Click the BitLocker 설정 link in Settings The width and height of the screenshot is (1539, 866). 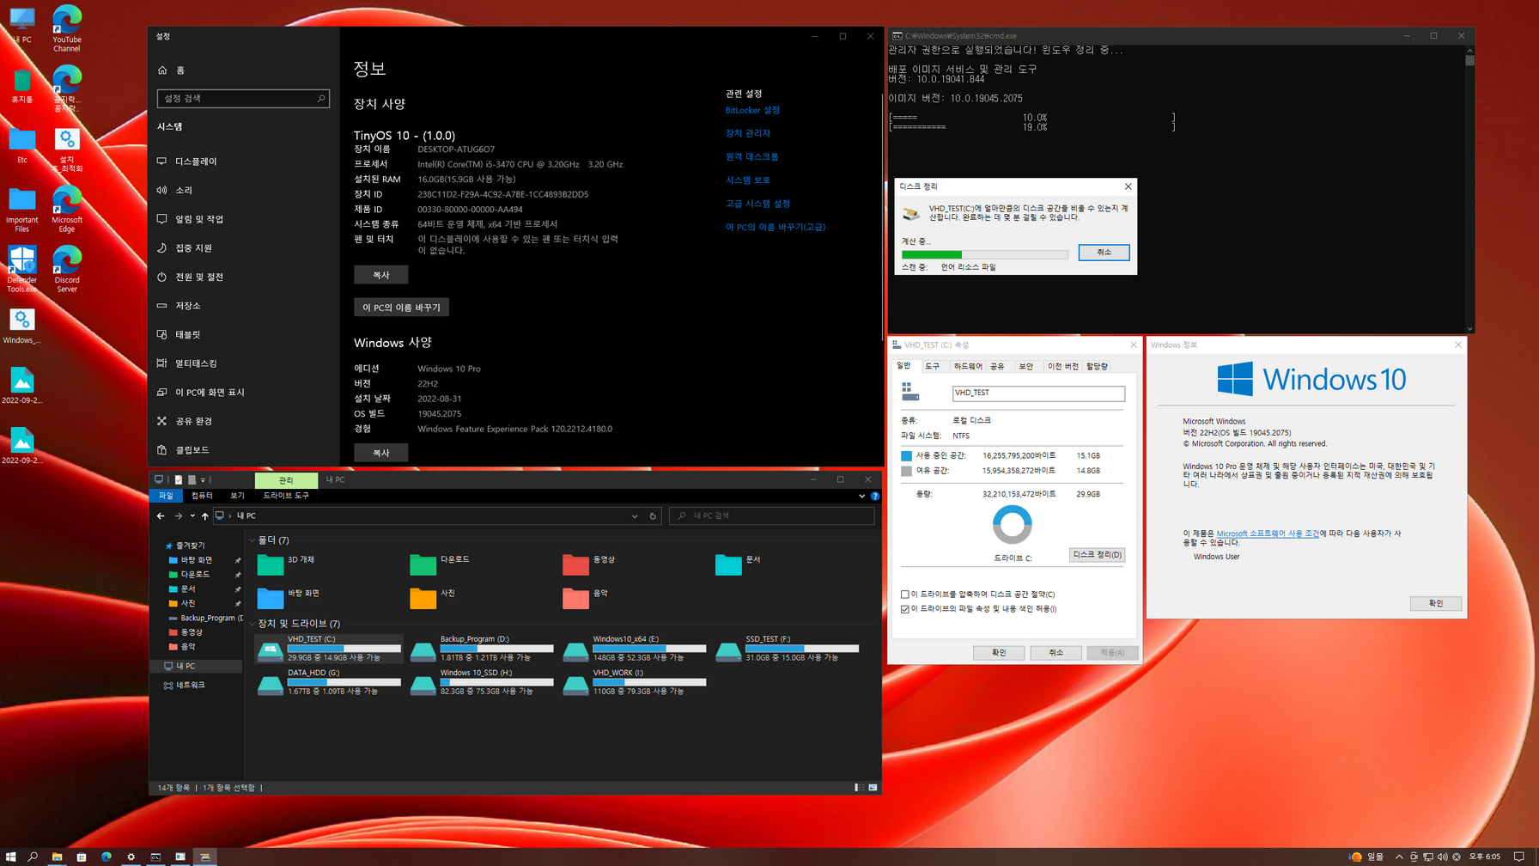point(752,110)
